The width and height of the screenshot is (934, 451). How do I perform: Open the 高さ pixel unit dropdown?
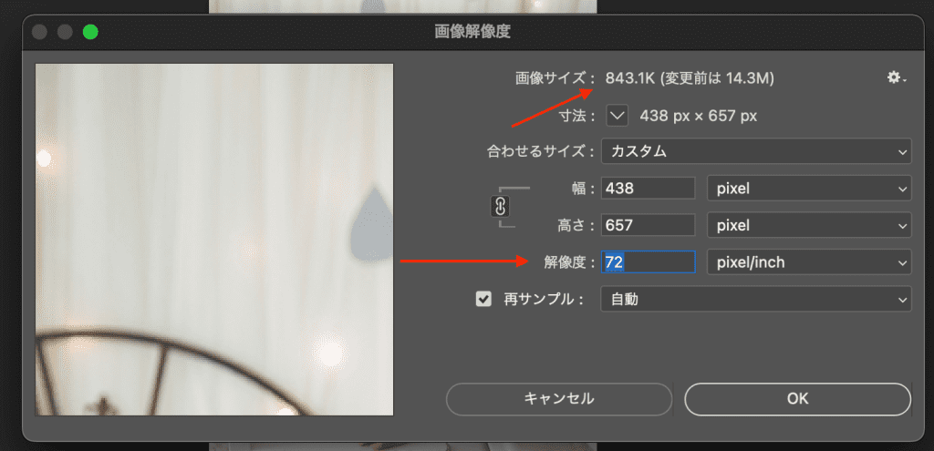pyautogui.click(x=809, y=226)
